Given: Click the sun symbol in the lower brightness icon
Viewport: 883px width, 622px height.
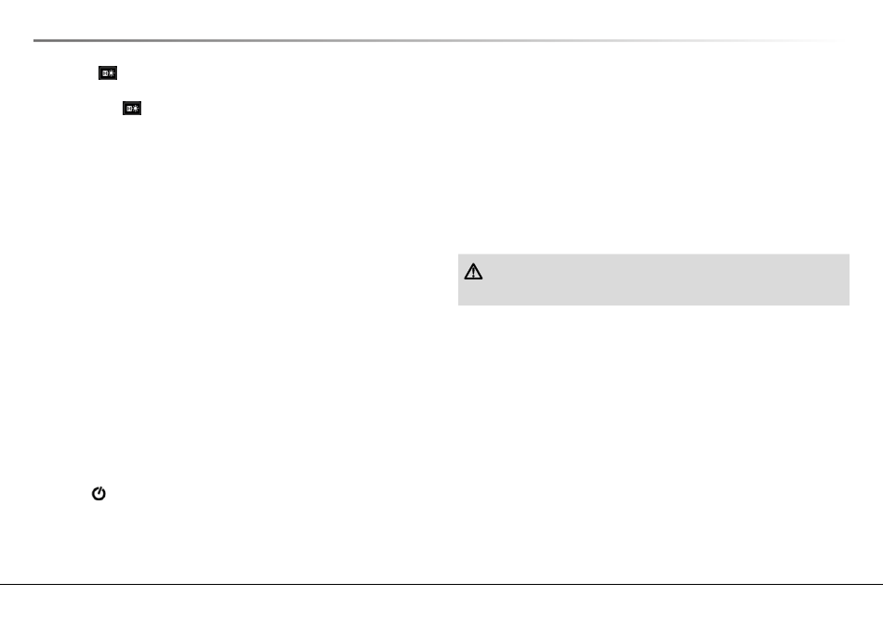Looking at the screenshot, I should pos(135,109).
